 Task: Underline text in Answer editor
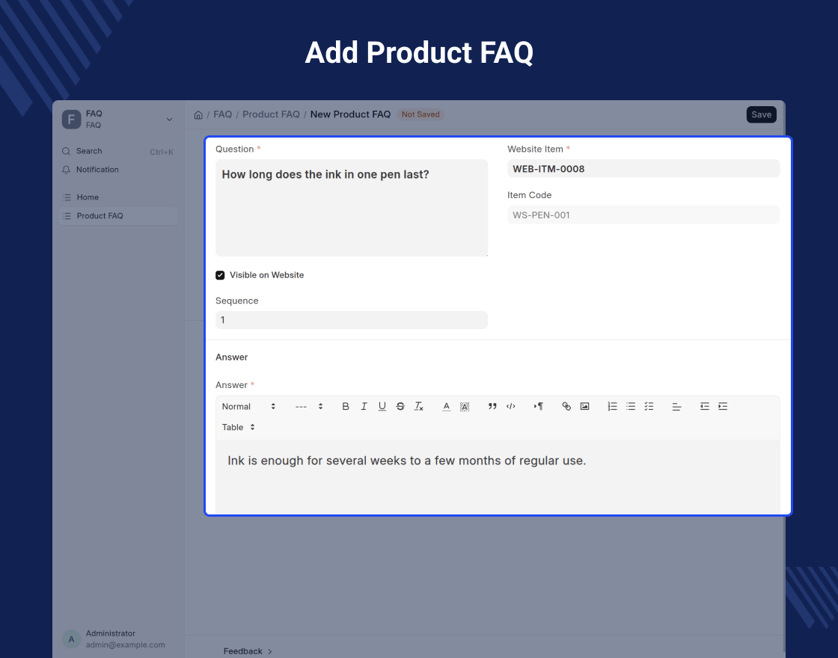[382, 407]
